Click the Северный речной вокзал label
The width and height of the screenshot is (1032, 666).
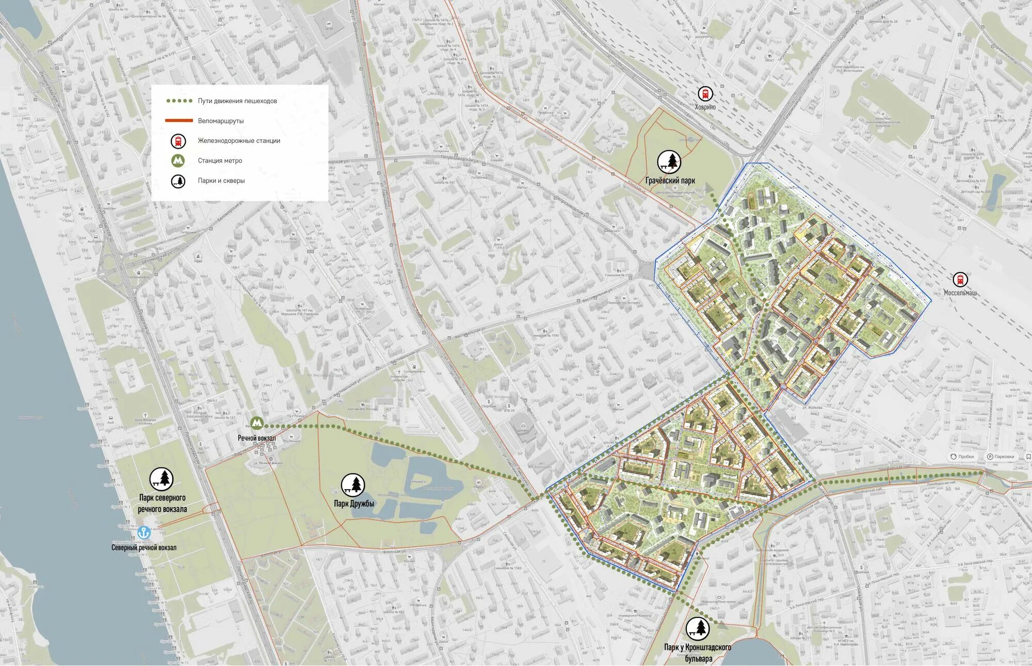pyautogui.click(x=144, y=548)
